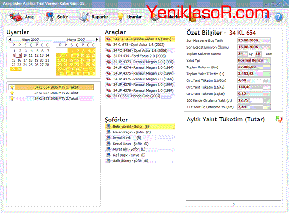
Task: Open the 34 KL 675 2006 MTV 2.Taksit warning
Action: [x=47, y=98]
